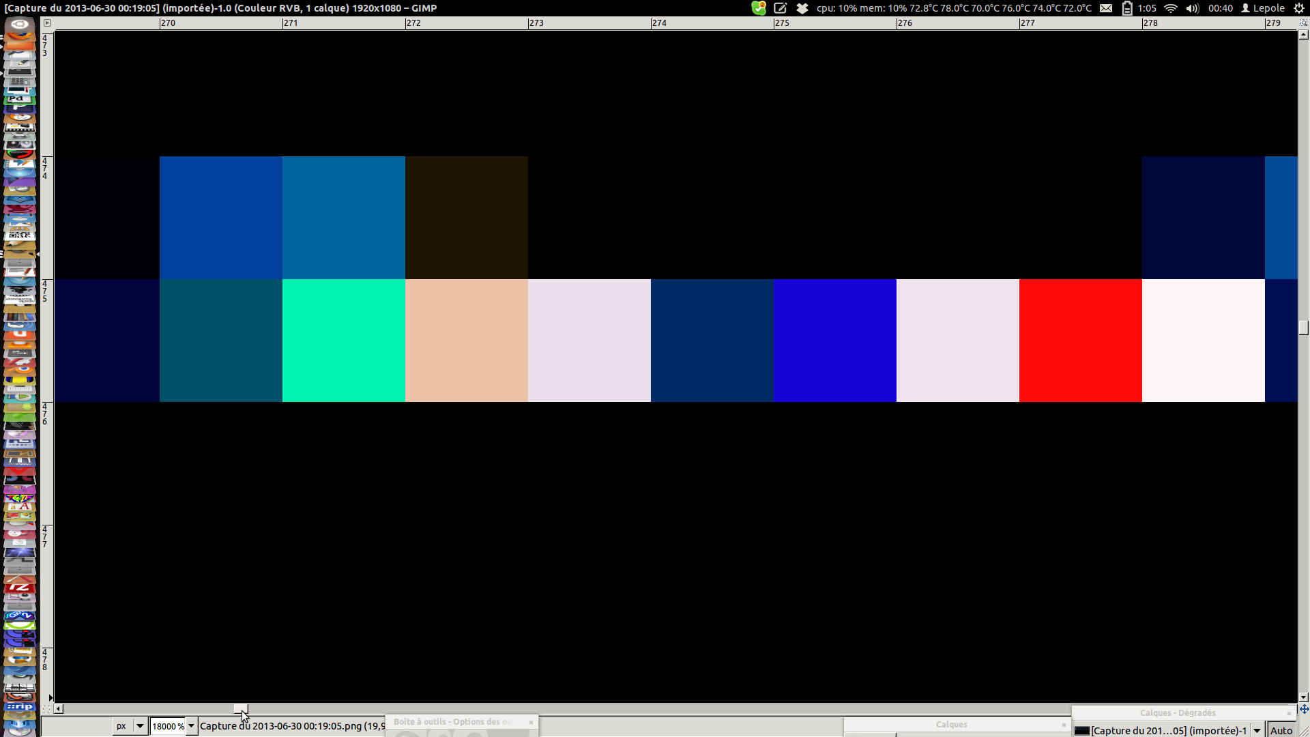Image resolution: width=1310 pixels, height=737 pixels.
Task: Close the Calques dock window
Action: point(1064,725)
